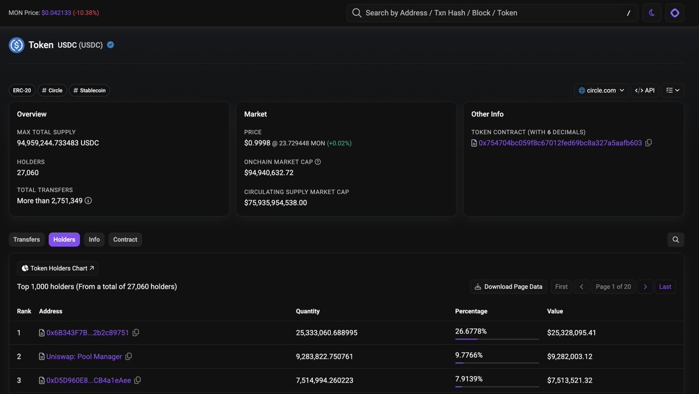The image size is (699, 394).
Task: Open the Token Holders Chart
Action: pyautogui.click(x=57, y=268)
